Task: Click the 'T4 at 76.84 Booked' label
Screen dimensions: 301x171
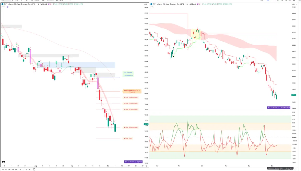Action: coord(130,127)
